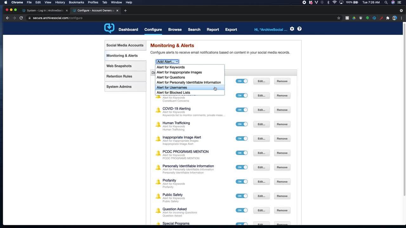
Task: Bookmark this page with star icon
Action: pos(339,18)
